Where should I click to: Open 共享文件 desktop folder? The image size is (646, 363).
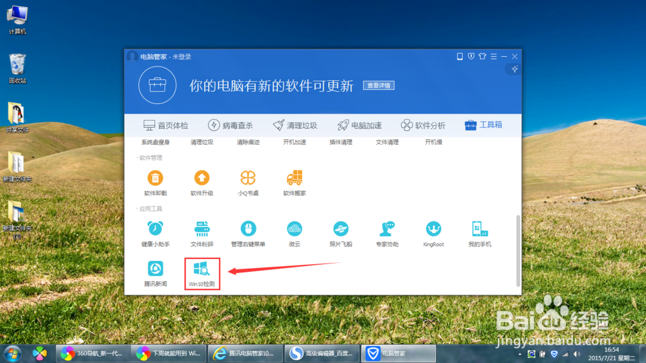(17, 118)
